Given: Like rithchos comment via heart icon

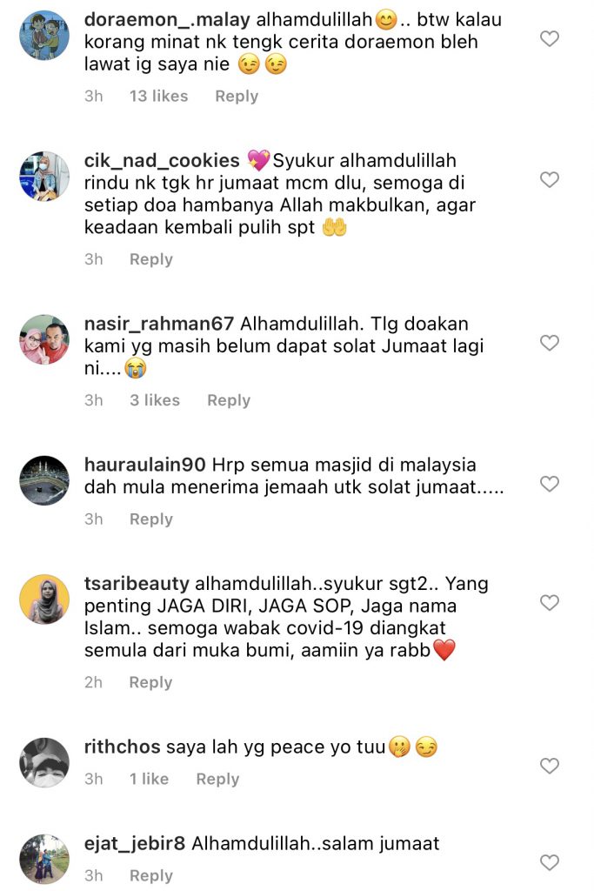Looking at the screenshot, I should pyautogui.click(x=549, y=766).
